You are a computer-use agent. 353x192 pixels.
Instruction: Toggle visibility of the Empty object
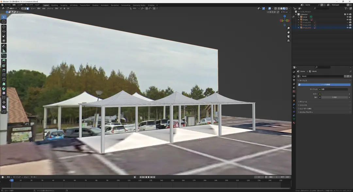tap(347, 20)
